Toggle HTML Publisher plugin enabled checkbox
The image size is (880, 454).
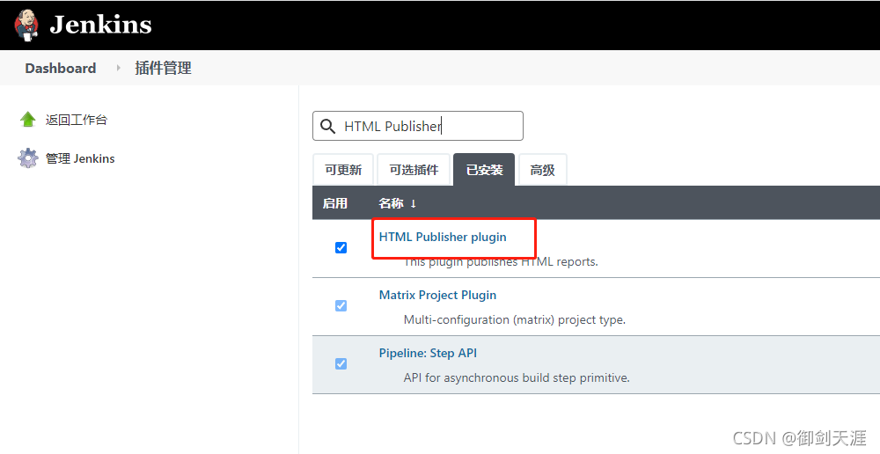341,247
